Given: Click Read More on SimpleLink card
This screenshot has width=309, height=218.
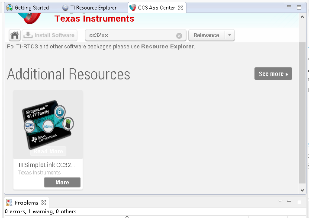Looking at the screenshot, I should [48, 151].
